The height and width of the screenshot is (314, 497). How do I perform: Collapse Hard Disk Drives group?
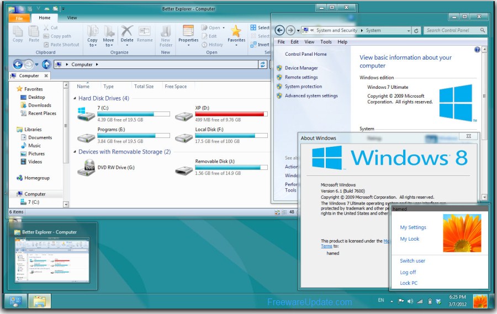pyautogui.click(x=75, y=98)
